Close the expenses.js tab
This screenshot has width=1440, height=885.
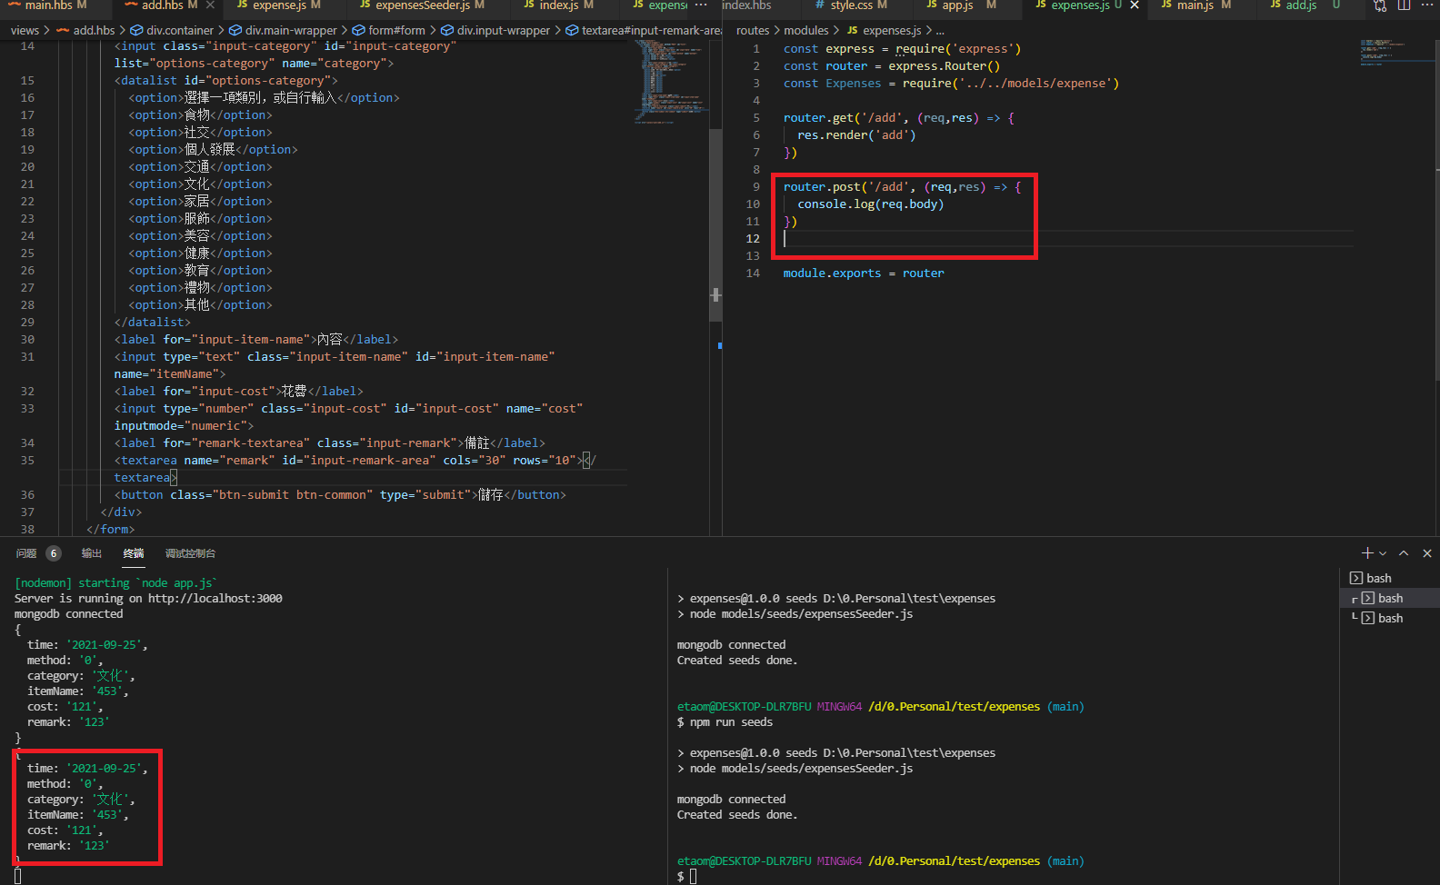1135,5
